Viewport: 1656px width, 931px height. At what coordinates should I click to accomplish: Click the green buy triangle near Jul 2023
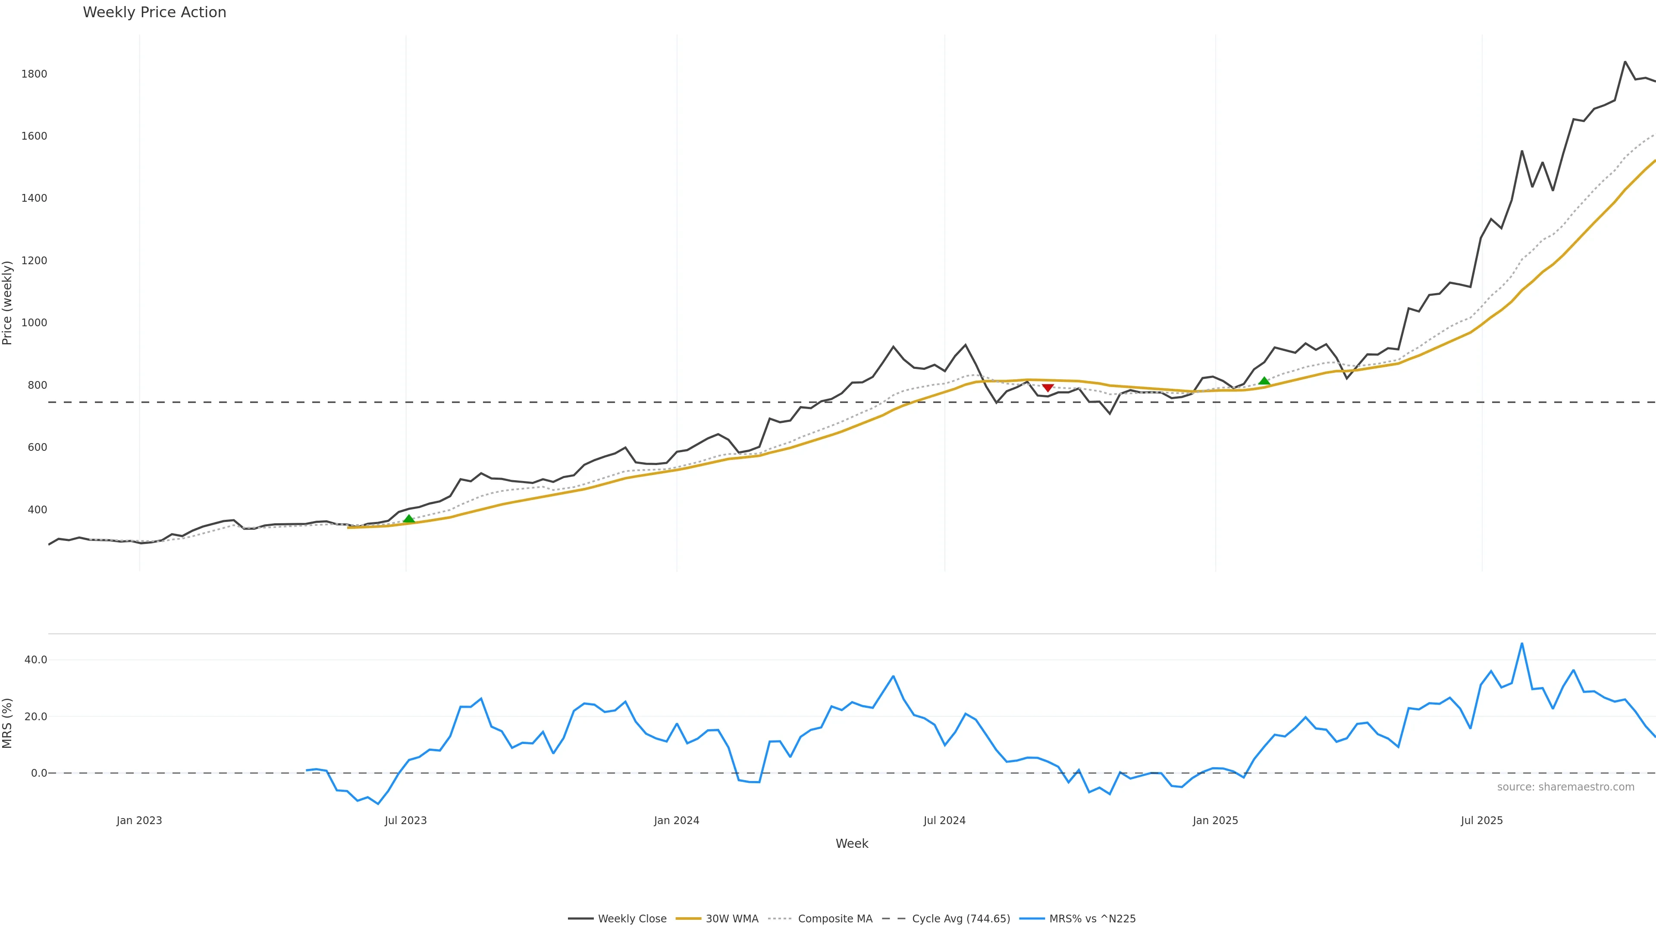[x=409, y=519]
